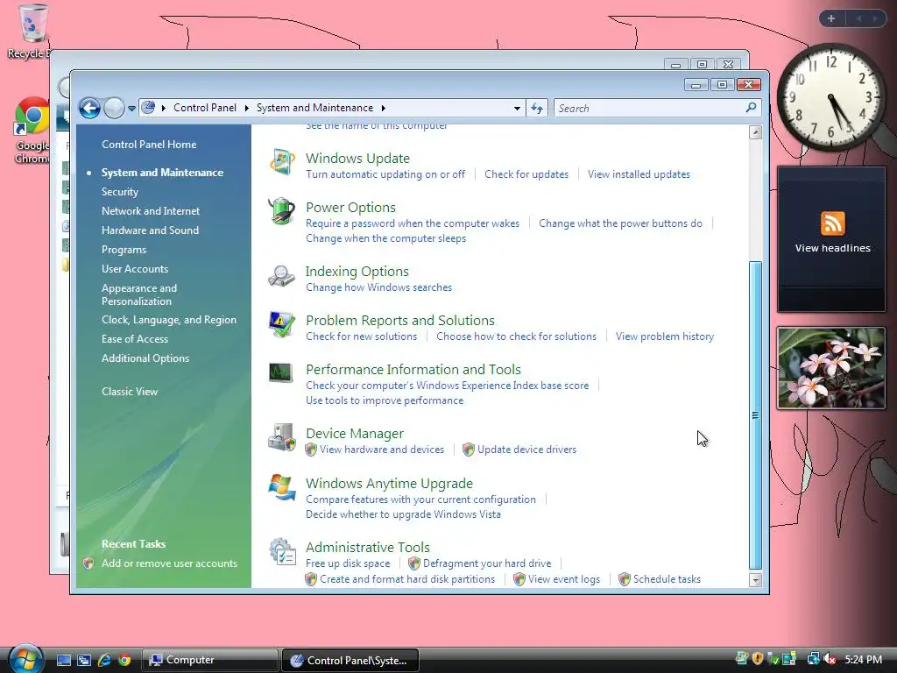Expand the address bar history dropdown
The height and width of the screenshot is (673, 897).
(x=517, y=108)
